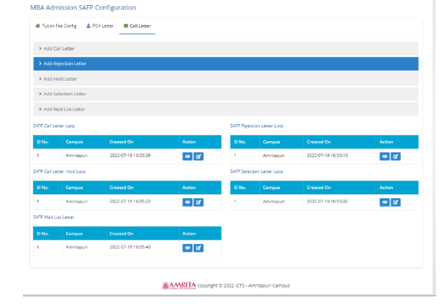View the SAFP Call Letter Hold entry
This screenshot has height=308, width=445.
(188, 202)
